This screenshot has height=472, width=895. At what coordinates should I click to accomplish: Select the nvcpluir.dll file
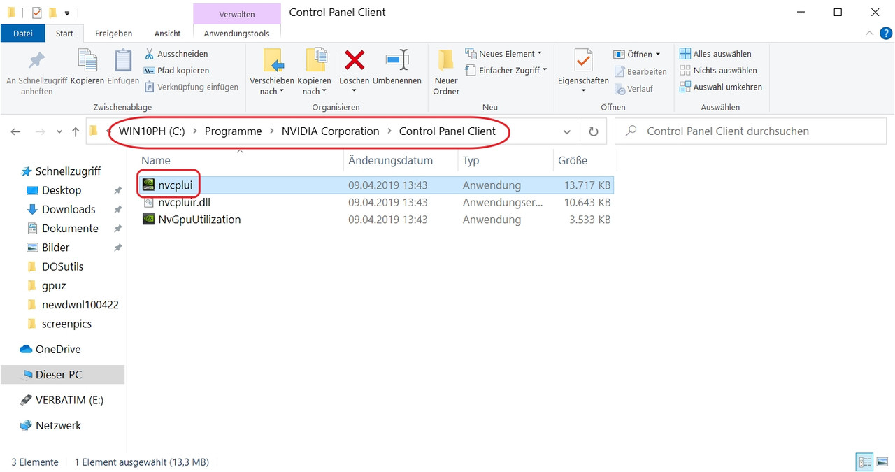click(x=184, y=202)
